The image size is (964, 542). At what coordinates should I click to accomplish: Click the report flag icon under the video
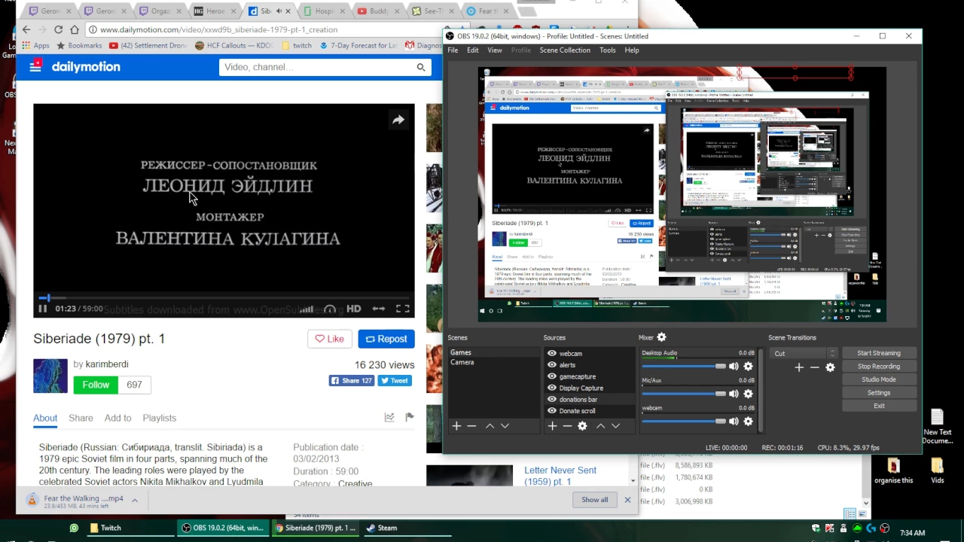tap(410, 417)
